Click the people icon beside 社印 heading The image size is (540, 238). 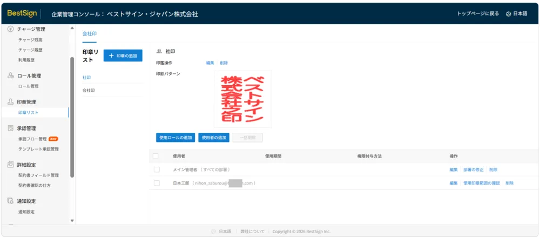[x=159, y=51]
